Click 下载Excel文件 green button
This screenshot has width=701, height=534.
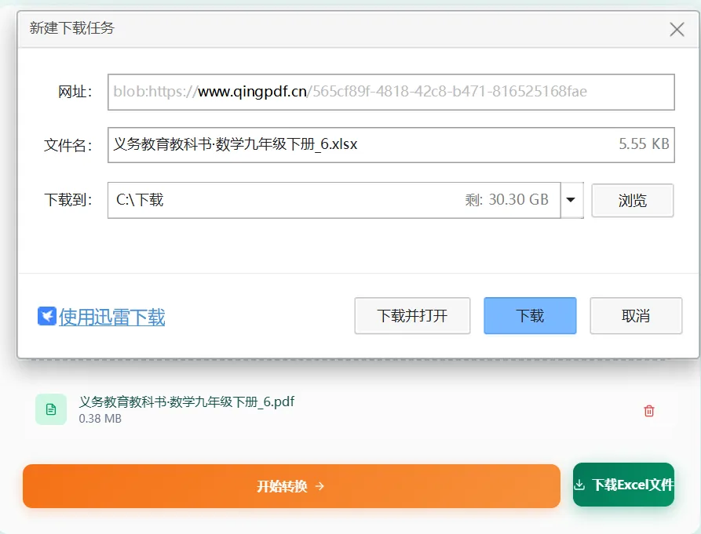coord(623,485)
